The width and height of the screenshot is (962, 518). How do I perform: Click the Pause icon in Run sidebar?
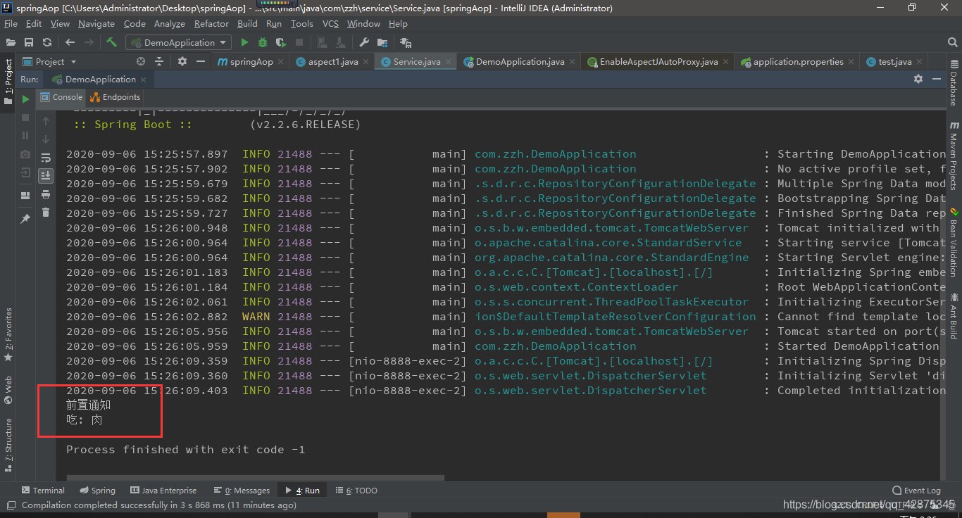point(25,135)
